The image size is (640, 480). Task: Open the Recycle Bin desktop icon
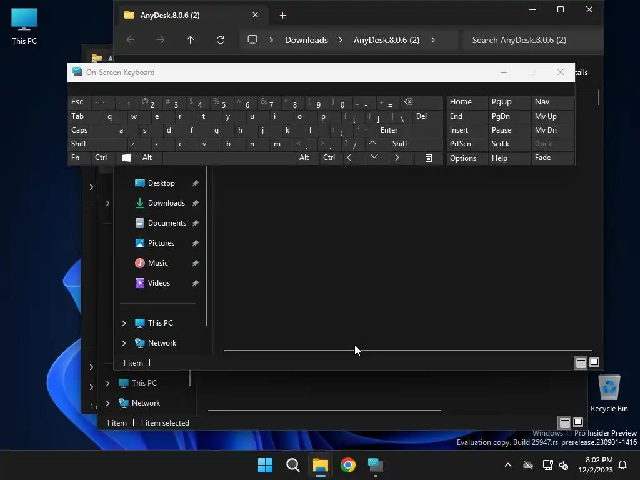click(609, 392)
